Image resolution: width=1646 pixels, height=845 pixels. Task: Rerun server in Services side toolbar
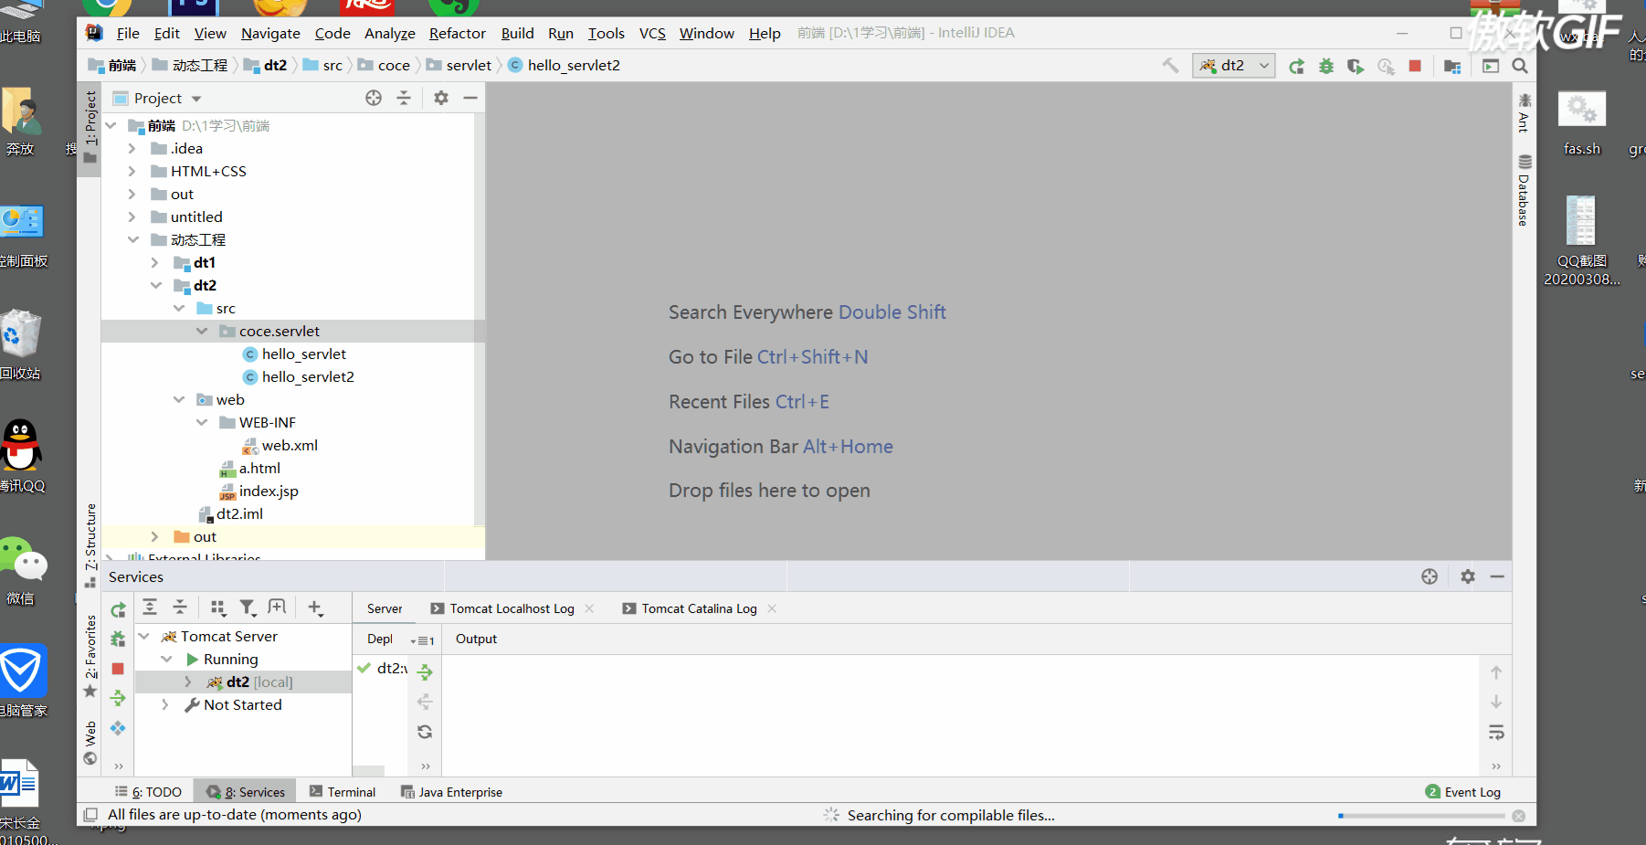pyautogui.click(x=118, y=609)
